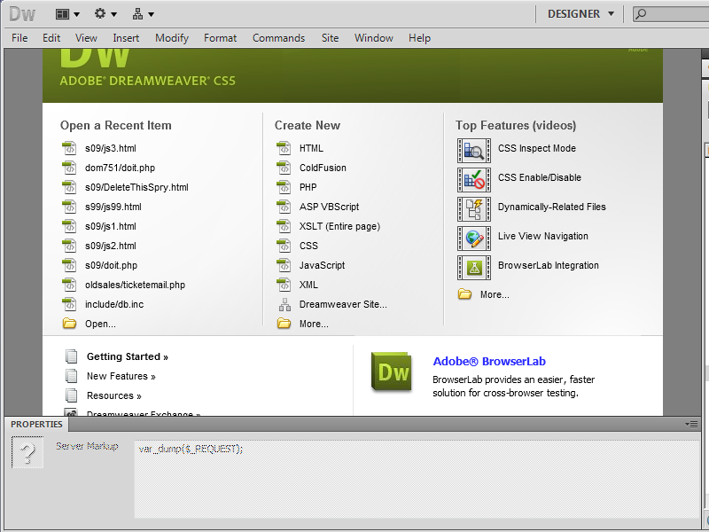Screen dimensions: 709x532
Task: Click the CSS Enable/Disable video icon
Action: click(x=473, y=179)
